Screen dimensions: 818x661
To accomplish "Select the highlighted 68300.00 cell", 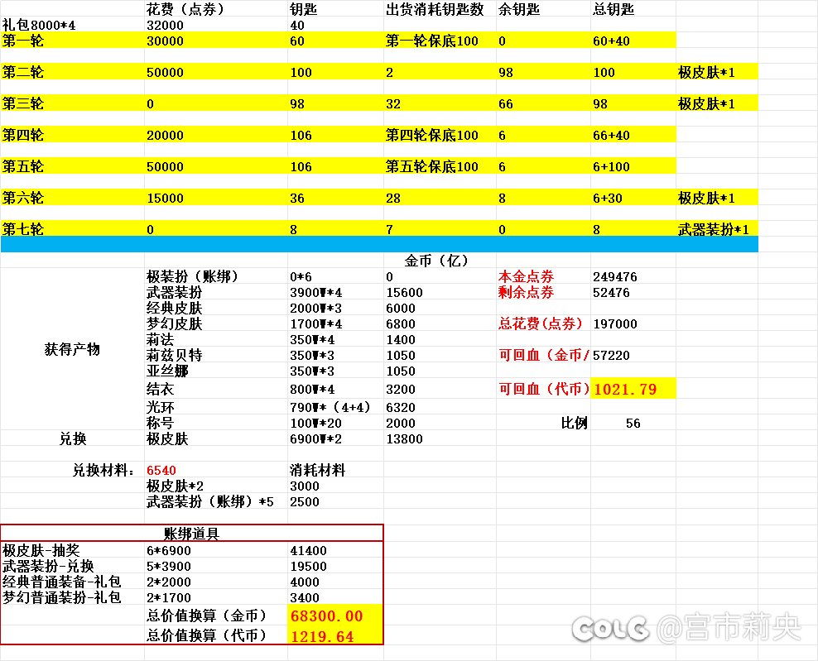I will [x=335, y=615].
